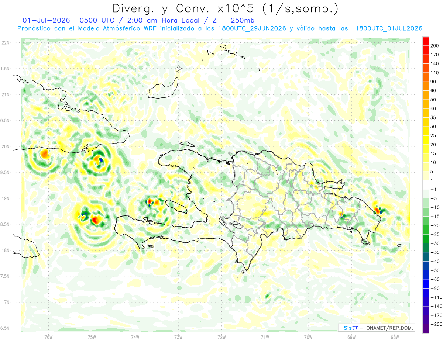Click the colorbar label "5"
The image size is (443, 342).
coord(432,172)
